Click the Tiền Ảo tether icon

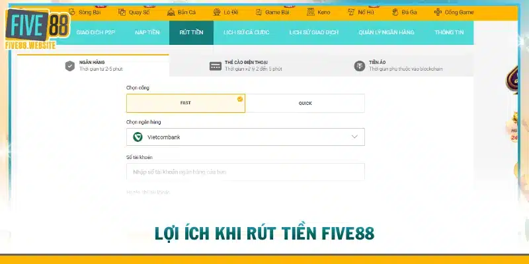click(x=360, y=66)
